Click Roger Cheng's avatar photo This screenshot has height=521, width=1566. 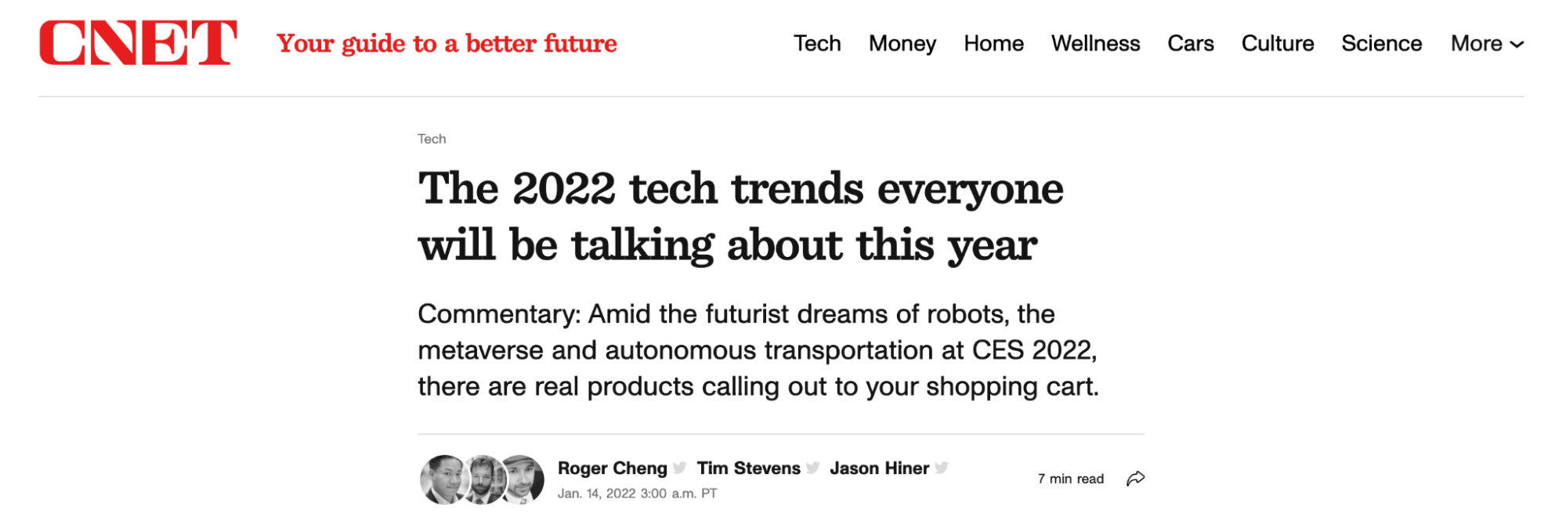[x=439, y=474]
